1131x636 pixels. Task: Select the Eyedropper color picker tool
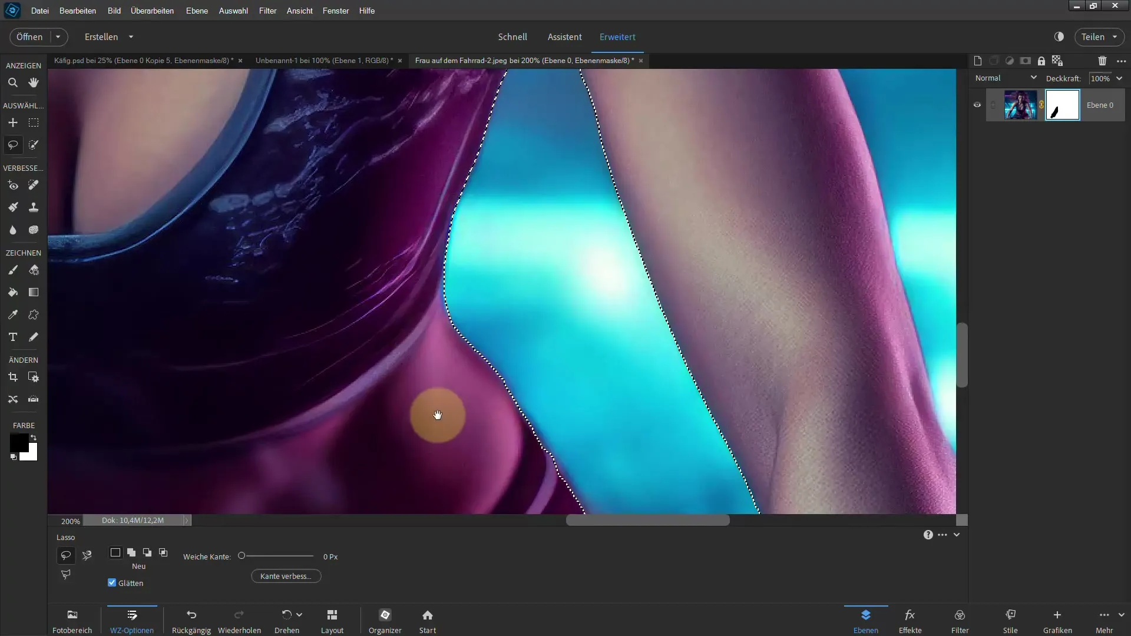[12, 314]
